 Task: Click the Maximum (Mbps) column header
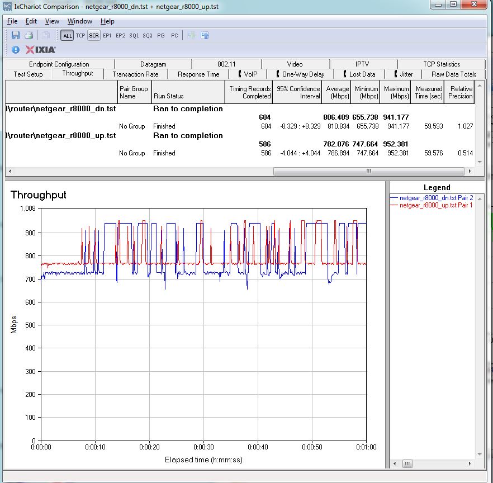395,92
